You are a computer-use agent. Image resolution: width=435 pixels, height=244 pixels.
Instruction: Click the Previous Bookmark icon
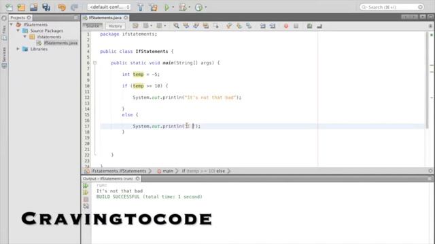[228, 26]
